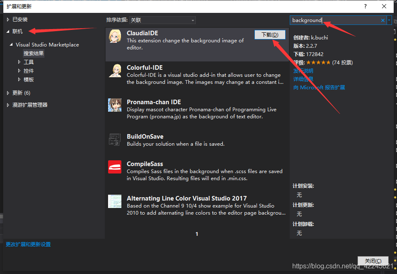Viewport: 397px width, 274px height.
Task: Click Alternating Line Color extension thumbnail
Action: point(115,201)
